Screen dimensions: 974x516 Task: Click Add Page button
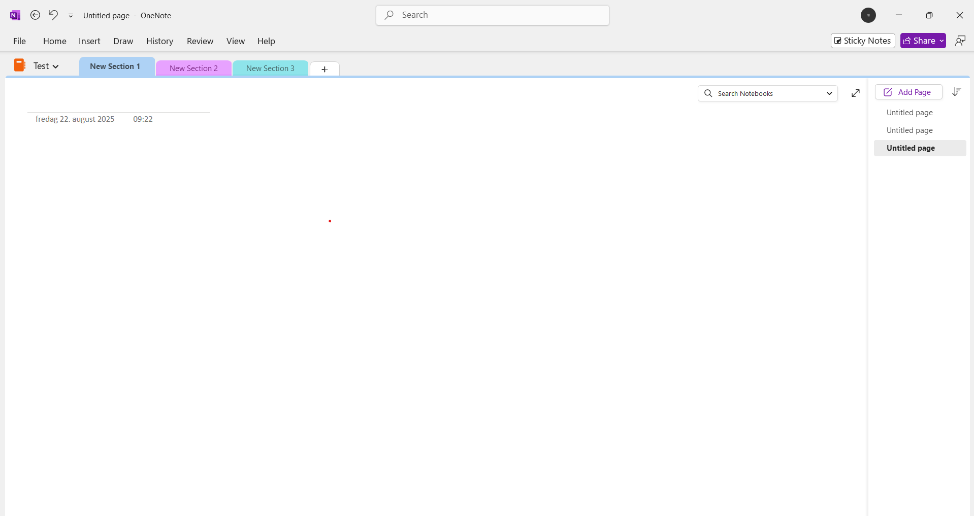(908, 92)
